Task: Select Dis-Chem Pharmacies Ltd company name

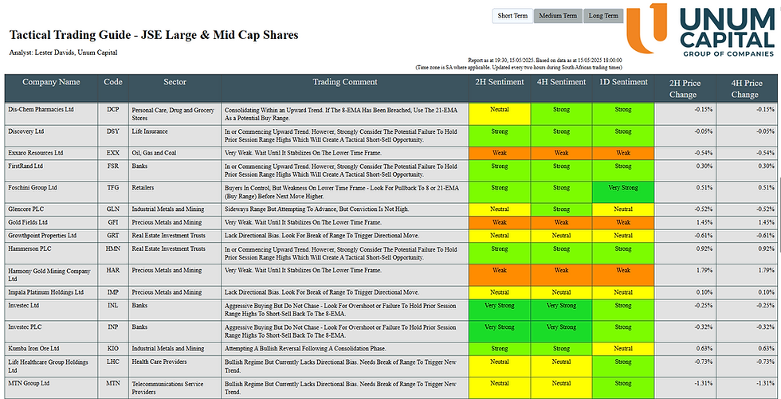Action: (41, 109)
